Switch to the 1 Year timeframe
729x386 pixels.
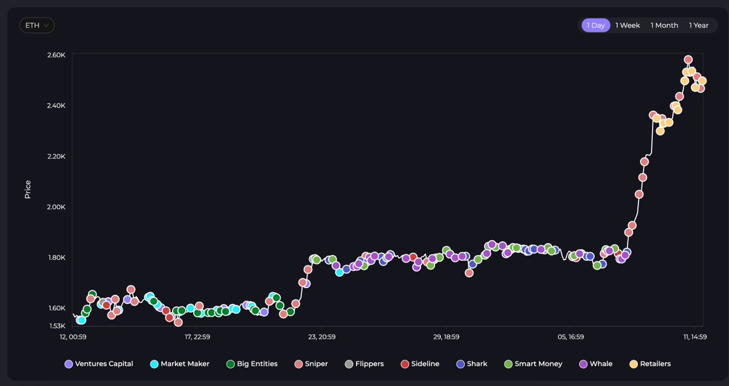(x=699, y=26)
